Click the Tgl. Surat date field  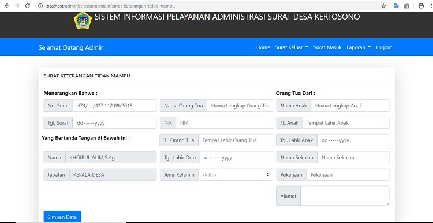tap(114, 123)
